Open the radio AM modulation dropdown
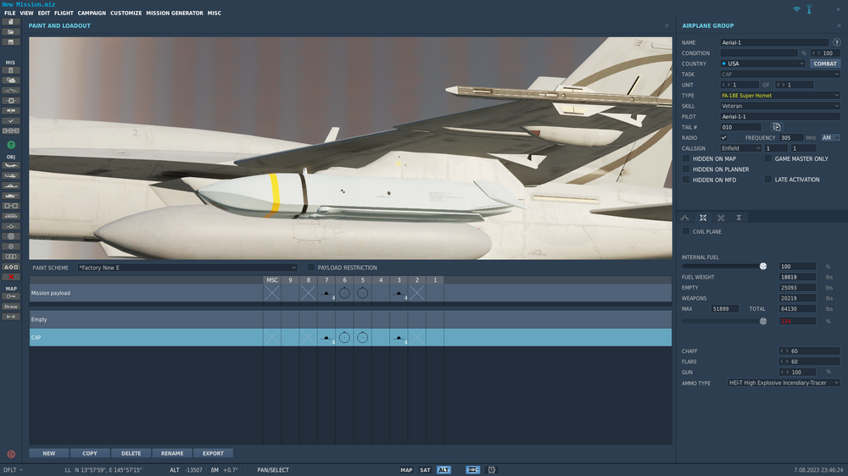 point(831,138)
